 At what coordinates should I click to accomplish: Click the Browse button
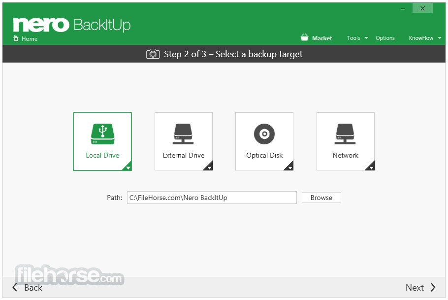[x=321, y=198]
